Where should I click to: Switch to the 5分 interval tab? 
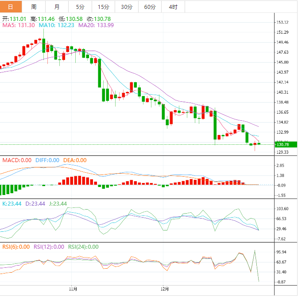click(x=80, y=7)
